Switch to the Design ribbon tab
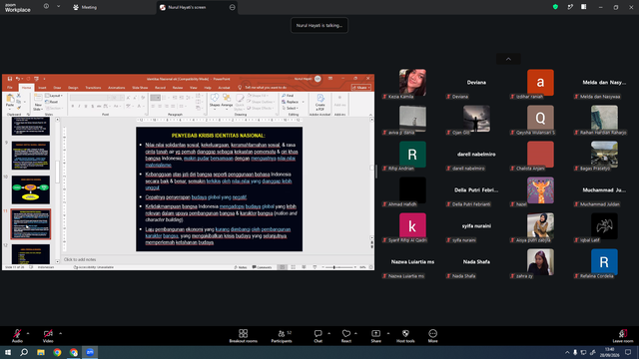Image resolution: width=639 pixels, height=359 pixels. [73, 88]
